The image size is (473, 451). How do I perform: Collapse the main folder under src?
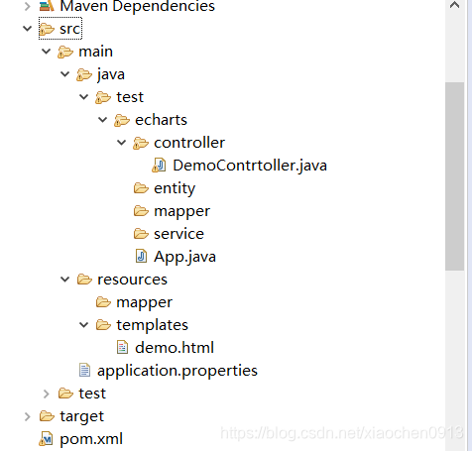pos(46,52)
